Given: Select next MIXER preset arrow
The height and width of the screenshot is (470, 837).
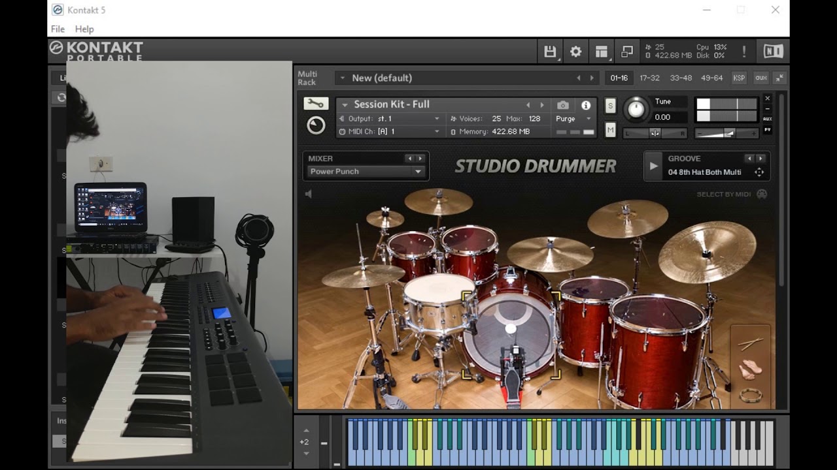Looking at the screenshot, I should (420, 159).
